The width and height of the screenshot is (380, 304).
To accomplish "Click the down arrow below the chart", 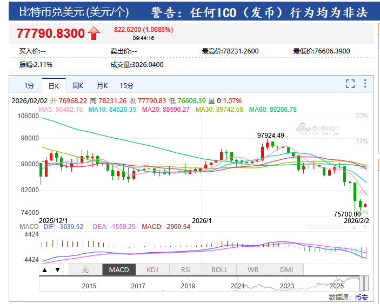I will [x=57, y=269].
